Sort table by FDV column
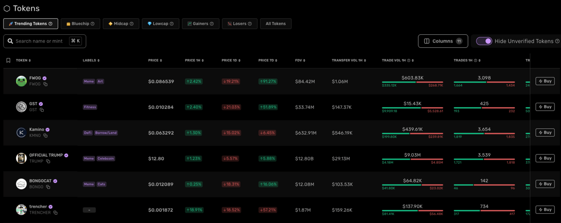The width and height of the screenshot is (561, 223). (x=300, y=60)
